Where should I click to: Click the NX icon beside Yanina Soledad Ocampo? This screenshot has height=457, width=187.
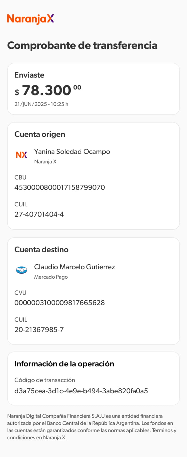point(21,155)
